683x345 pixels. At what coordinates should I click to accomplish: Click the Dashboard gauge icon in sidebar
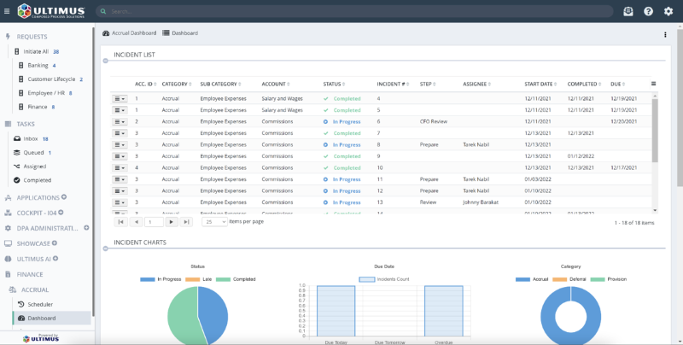click(20, 319)
